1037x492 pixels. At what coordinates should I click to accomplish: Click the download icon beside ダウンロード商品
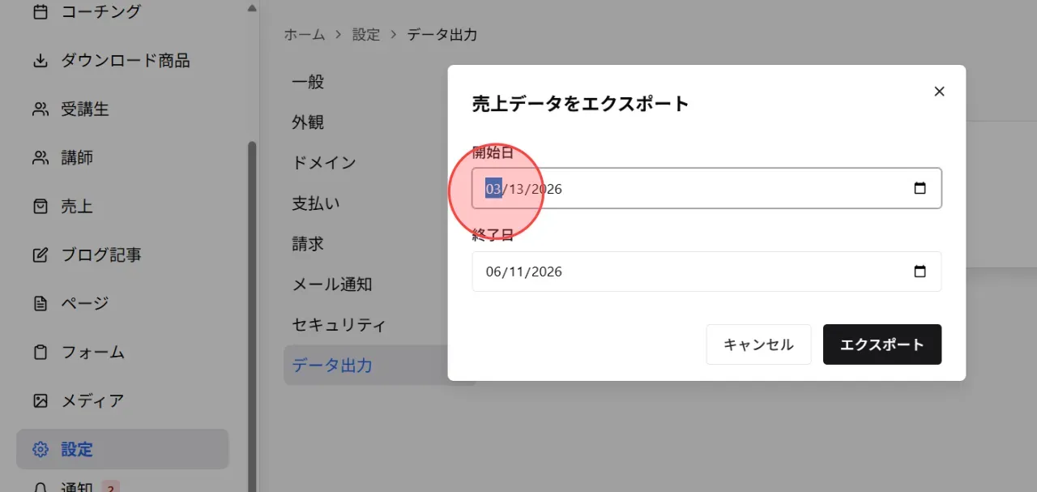point(41,61)
